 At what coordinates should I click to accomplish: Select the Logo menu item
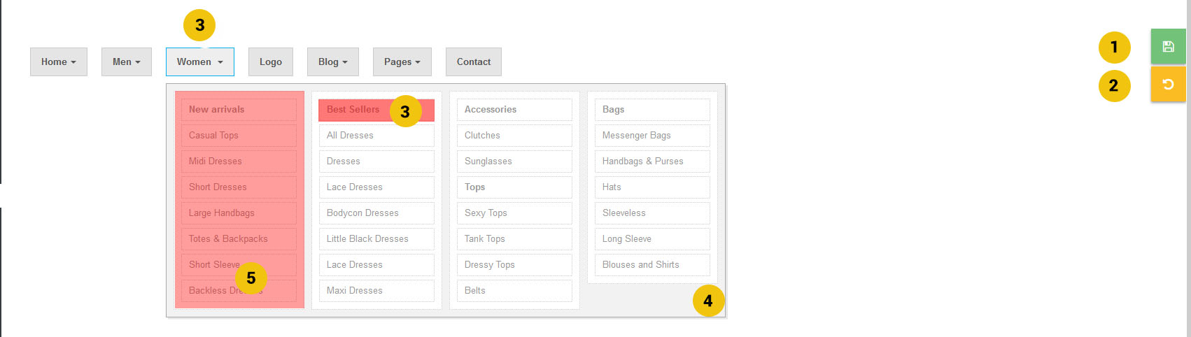click(271, 62)
